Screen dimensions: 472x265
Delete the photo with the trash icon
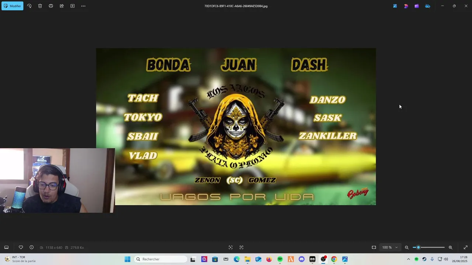pyautogui.click(x=40, y=6)
